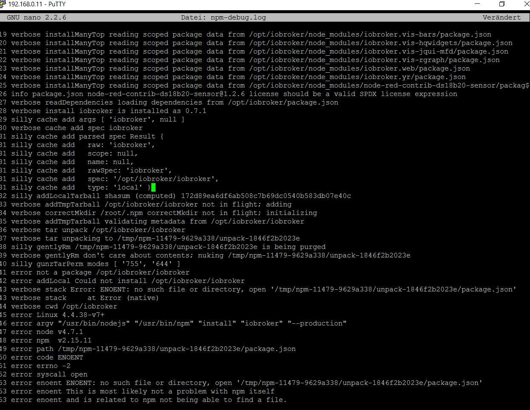The image size is (530, 410).
Task: Click the green terminal cursor block
Action: (x=153, y=187)
